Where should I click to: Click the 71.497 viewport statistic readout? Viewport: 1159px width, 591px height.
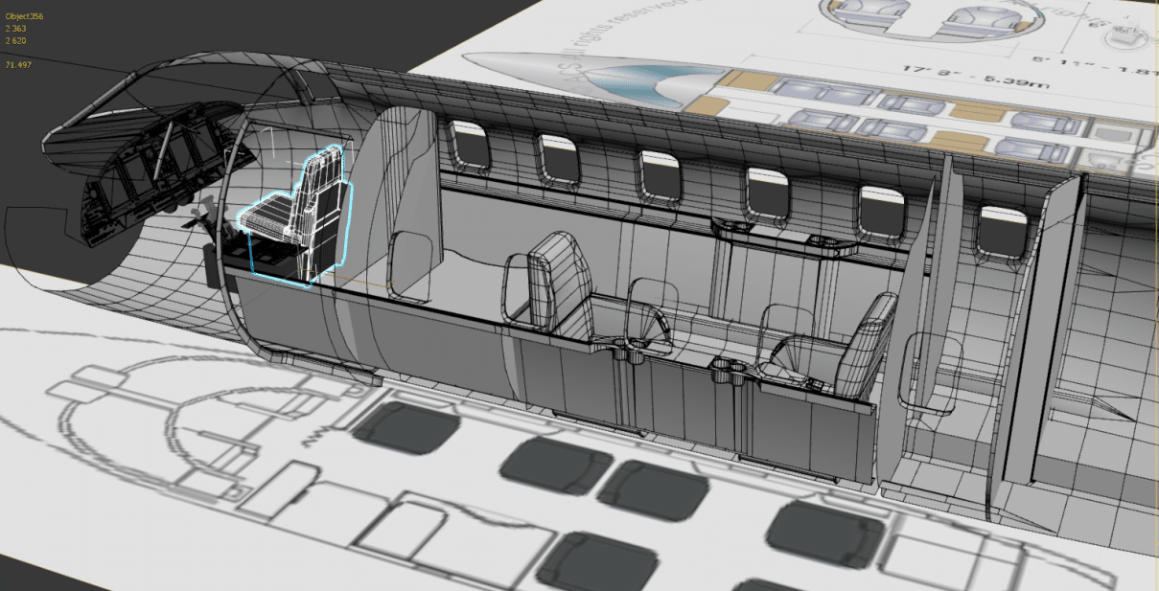tap(19, 64)
